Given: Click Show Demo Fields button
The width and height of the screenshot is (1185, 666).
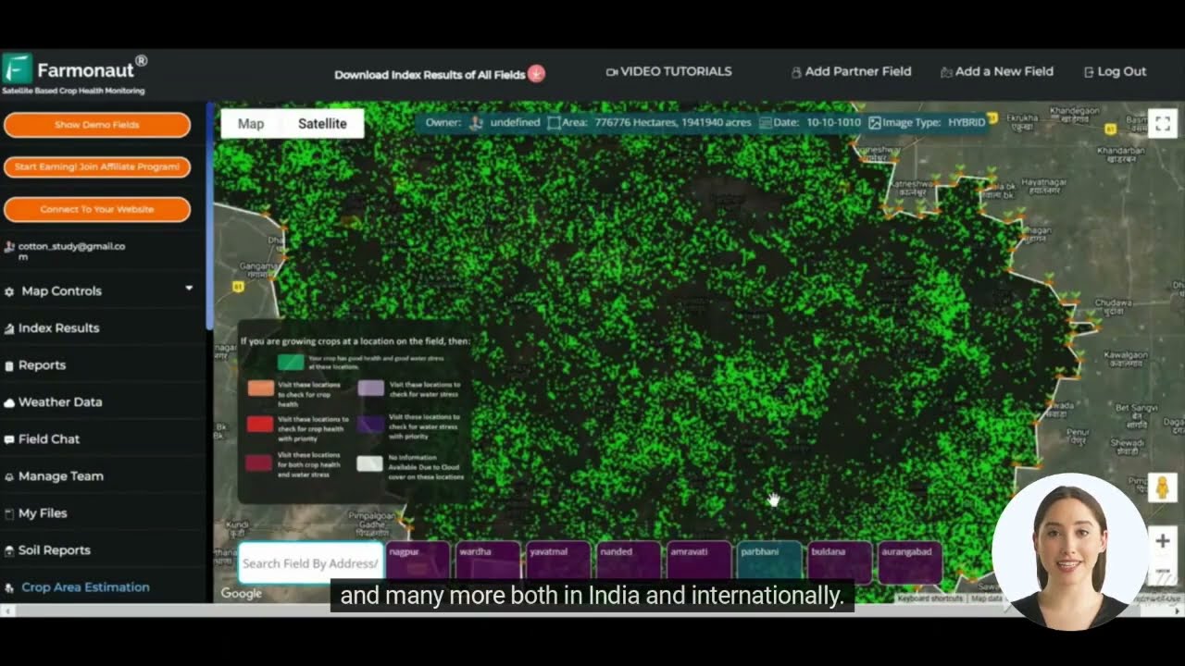Looking at the screenshot, I should pos(97,125).
